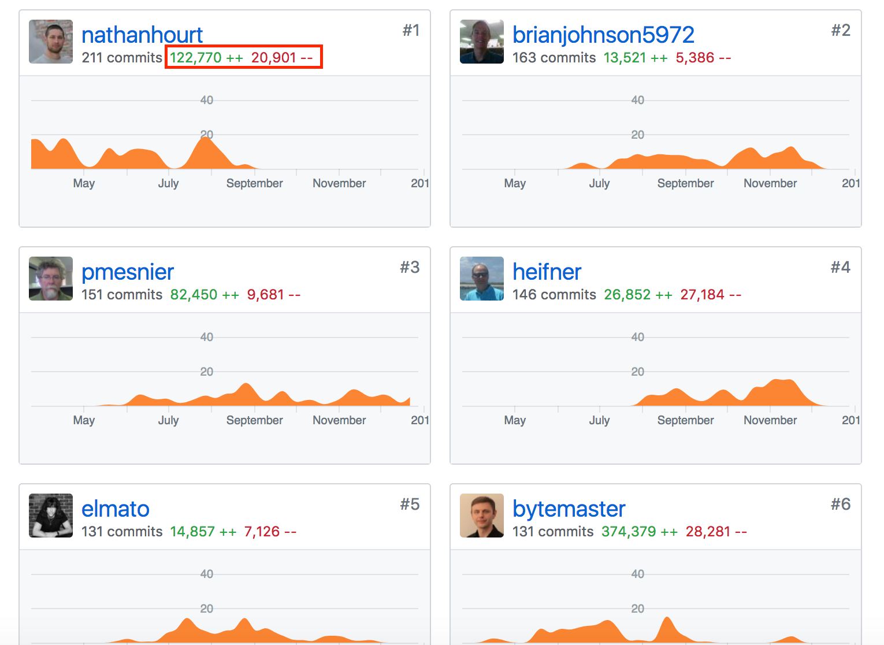Click the #2 rank label
The image size is (884, 645).
pos(841,30)
